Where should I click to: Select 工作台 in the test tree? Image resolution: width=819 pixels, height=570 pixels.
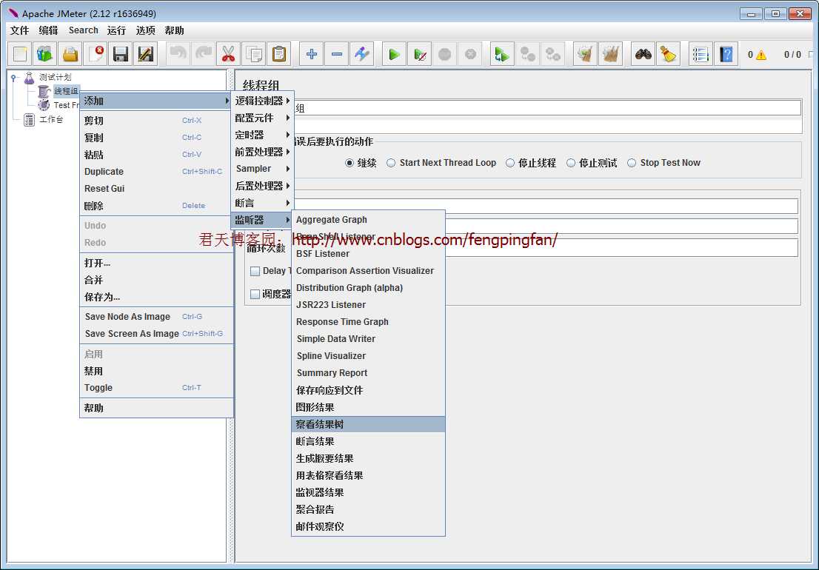coord(50,119)
